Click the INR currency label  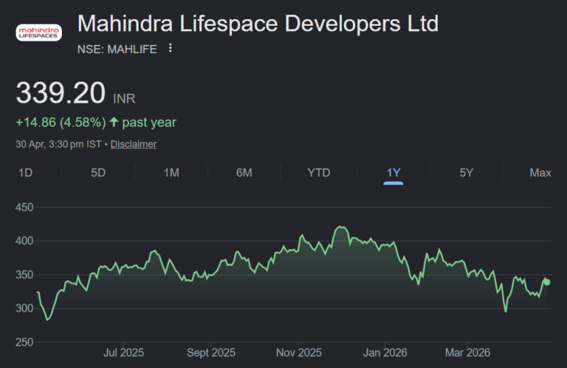(x=124, y=98)
